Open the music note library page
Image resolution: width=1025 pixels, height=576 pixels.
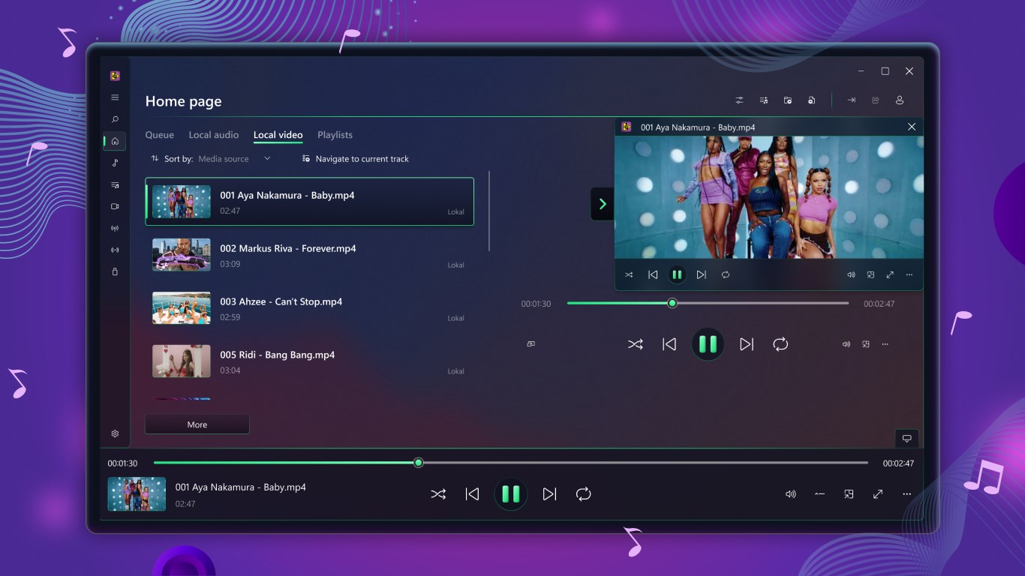click(115, 163)
